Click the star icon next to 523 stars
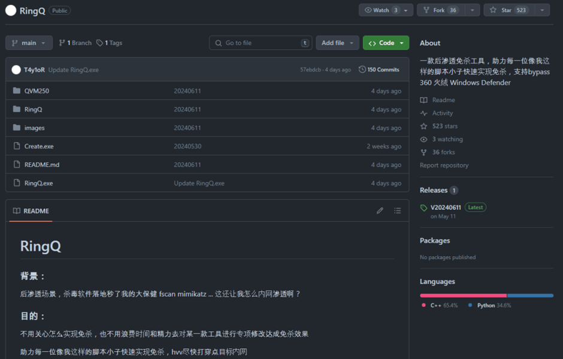The height and width of the screenshot is (359, 563). point(423,126)
